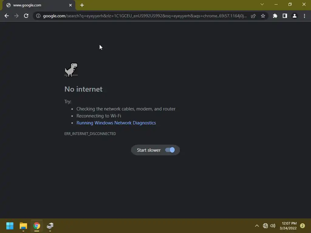Click the address bar URL field

tap(145, 16)
